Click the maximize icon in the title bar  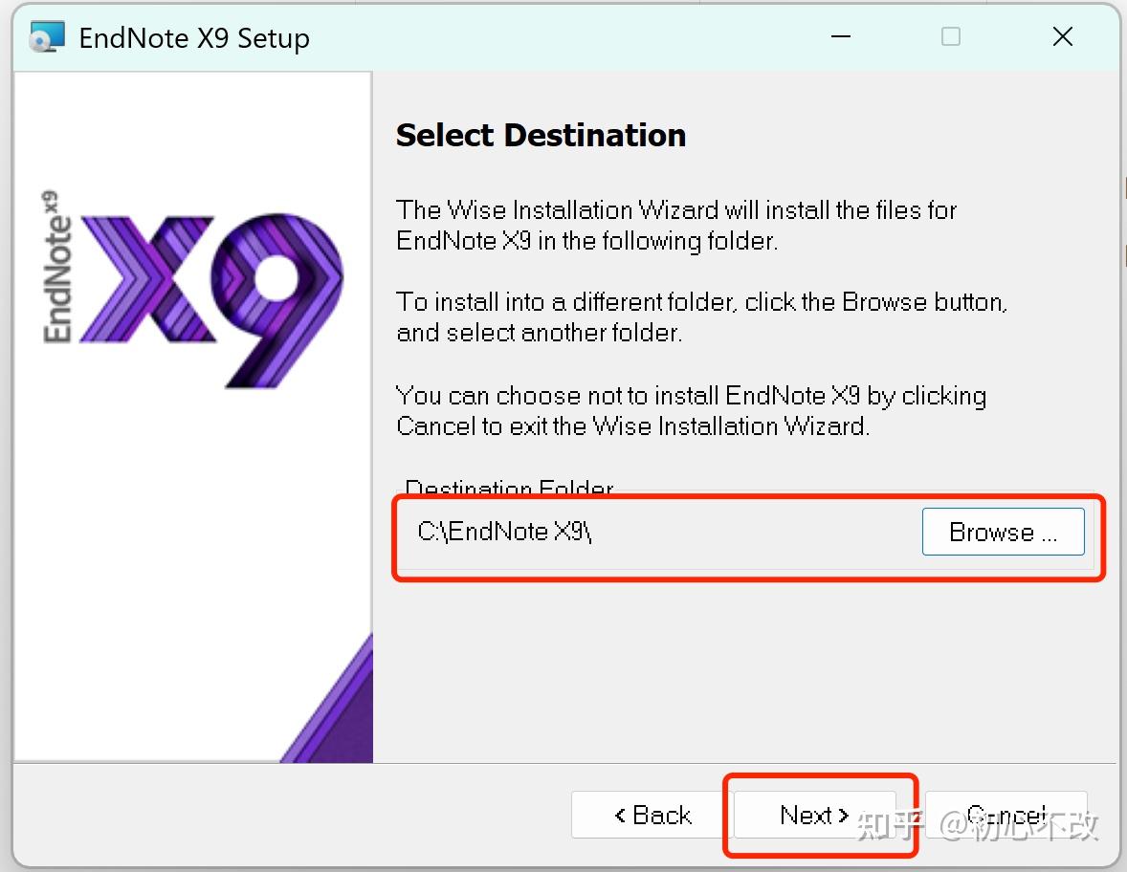pyautogui.click(x=951, y=36)
